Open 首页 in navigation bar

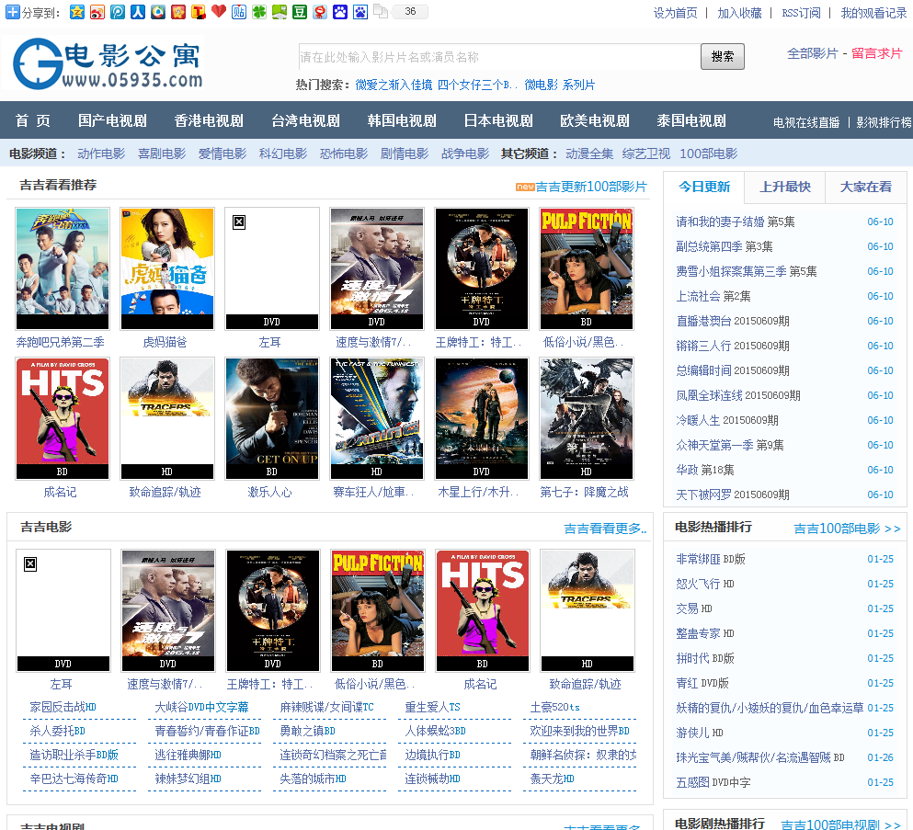point(32,120)
